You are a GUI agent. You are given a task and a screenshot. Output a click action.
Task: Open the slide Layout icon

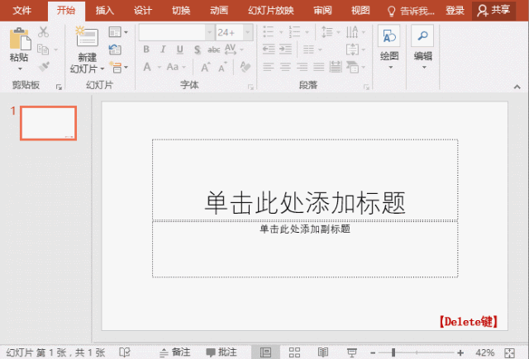[115, 32]
